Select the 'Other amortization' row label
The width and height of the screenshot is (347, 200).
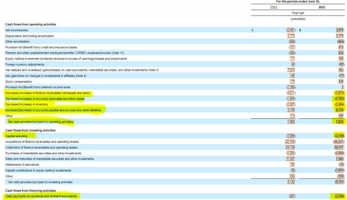17,42
